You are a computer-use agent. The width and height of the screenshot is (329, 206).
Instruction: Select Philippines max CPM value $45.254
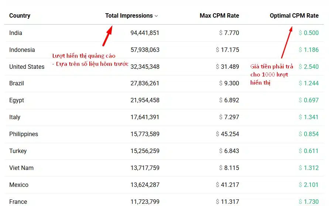pos(227,134)
